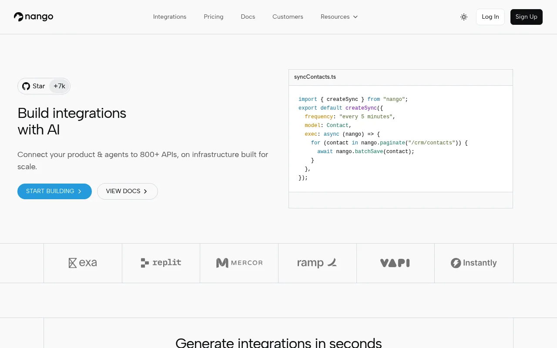
Task: Open the Integrations page
Action: pyautogui.click(x=170, y=17)
